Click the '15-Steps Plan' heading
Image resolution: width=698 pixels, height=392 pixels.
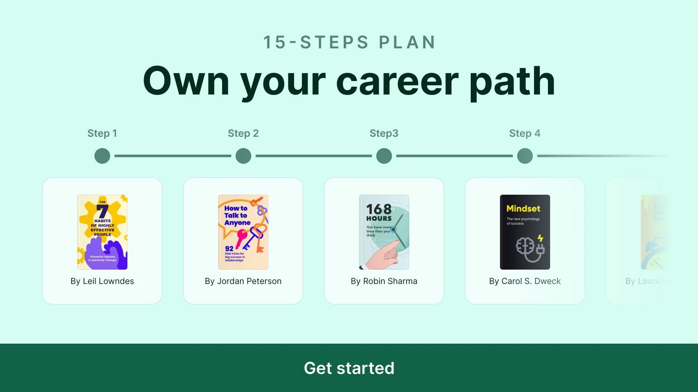tap(349, 42)
